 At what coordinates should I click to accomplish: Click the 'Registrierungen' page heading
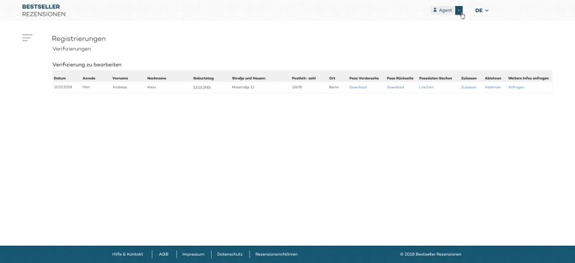pyautogui.click(x=79, y=39)
